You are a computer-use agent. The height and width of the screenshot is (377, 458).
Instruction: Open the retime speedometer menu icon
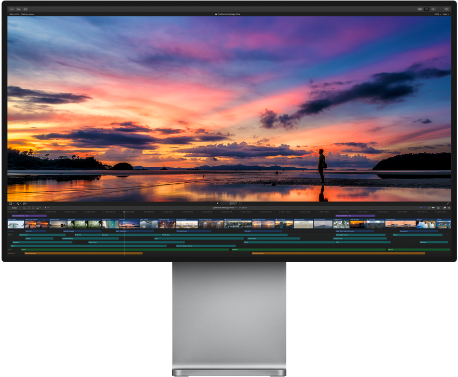pyautogui.click(x=25, y=204)
